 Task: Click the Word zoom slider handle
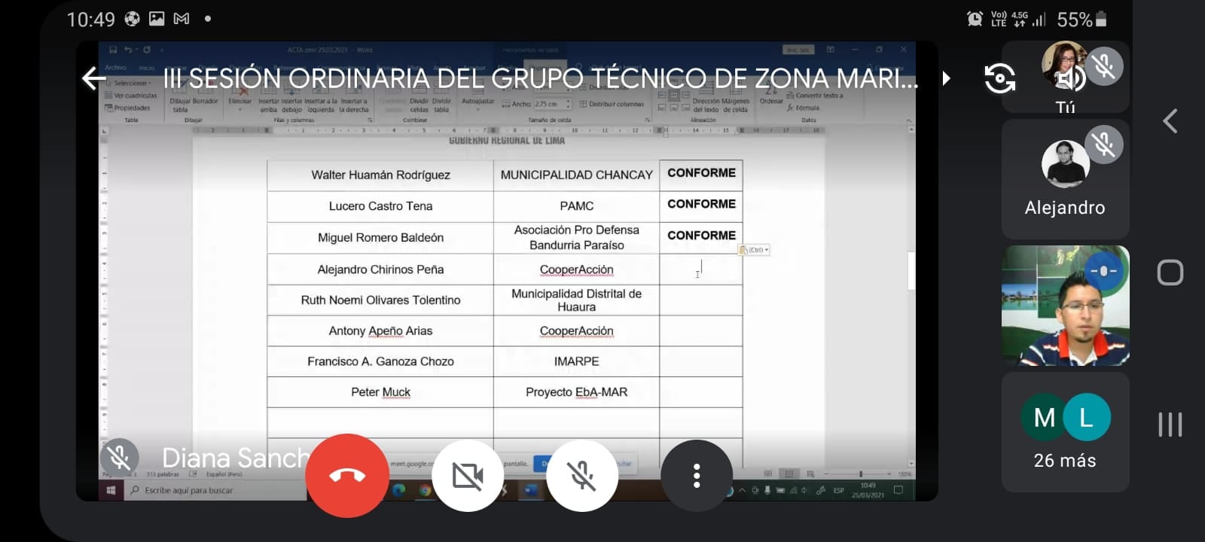pyautogui.click(x=860, y=473)
